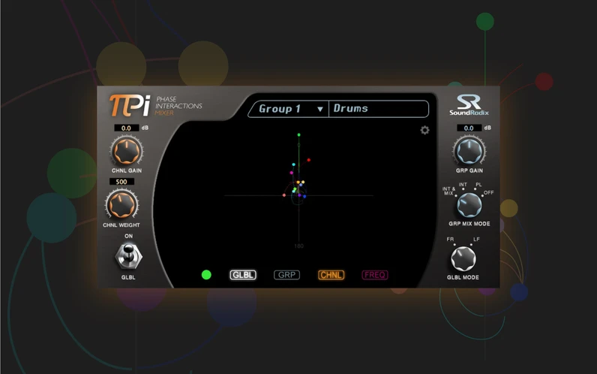Click the CHNL GAIN knob
Screen dimensions: 597x374
[126, 151]
